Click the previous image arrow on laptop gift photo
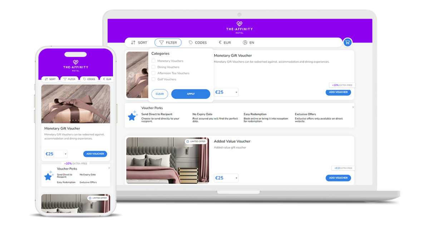Screen dimensions: 429x225 tap(131, 75)
